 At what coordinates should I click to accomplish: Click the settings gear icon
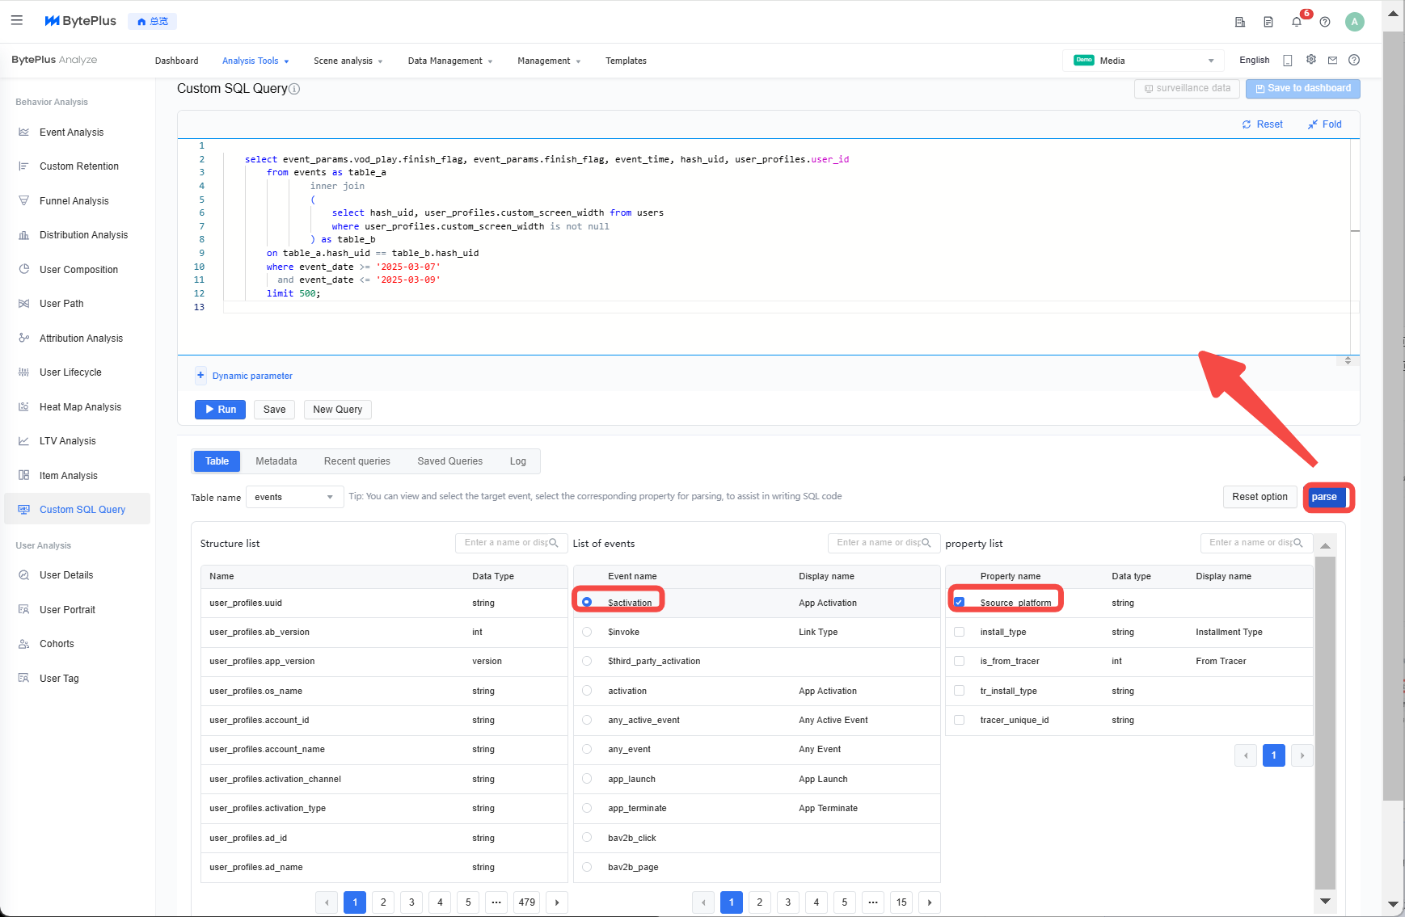coord(1311,60)
